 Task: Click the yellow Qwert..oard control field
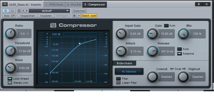pos(89,16)
